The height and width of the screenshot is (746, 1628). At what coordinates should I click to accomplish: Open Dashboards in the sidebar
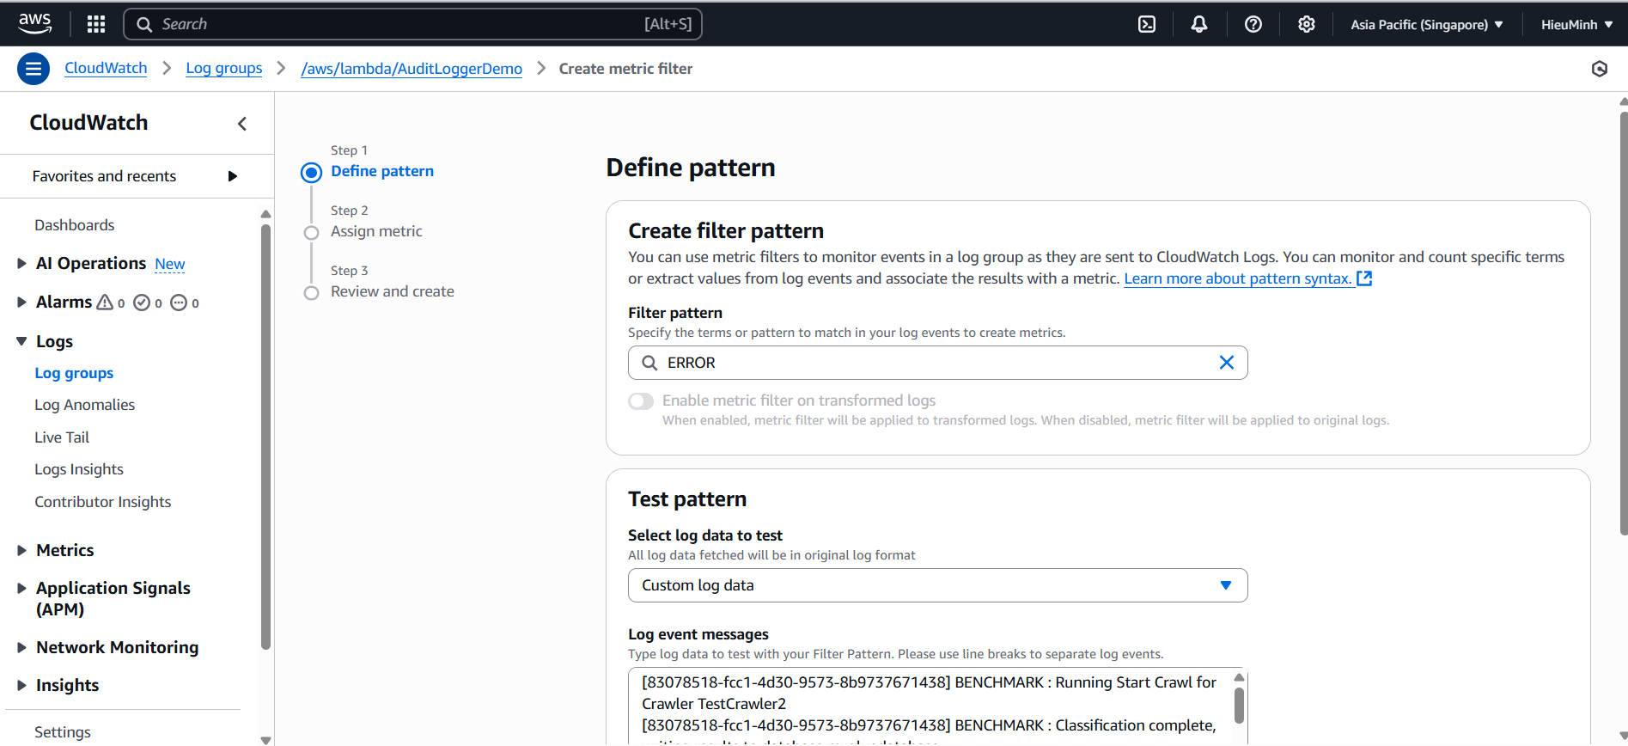click(74, 225)
